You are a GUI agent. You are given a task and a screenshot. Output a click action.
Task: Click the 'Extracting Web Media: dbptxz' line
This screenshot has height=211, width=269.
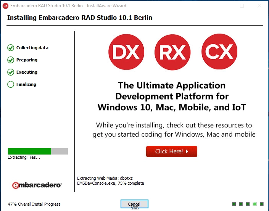tap(105, 178)
